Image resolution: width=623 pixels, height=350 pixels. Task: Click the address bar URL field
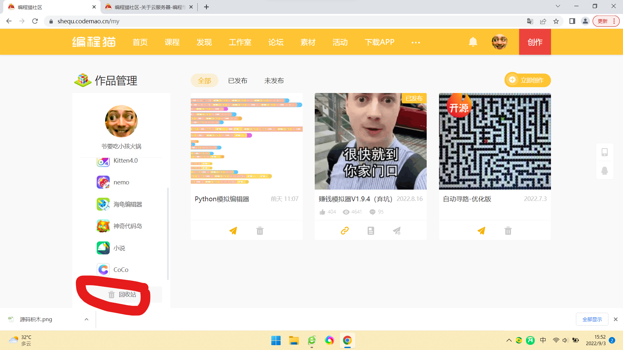coord(286,21)
